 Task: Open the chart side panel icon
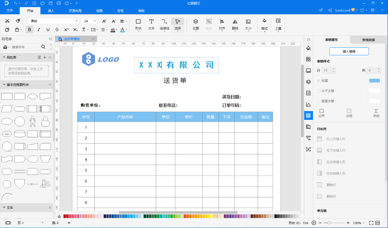[x=308, y=104]
